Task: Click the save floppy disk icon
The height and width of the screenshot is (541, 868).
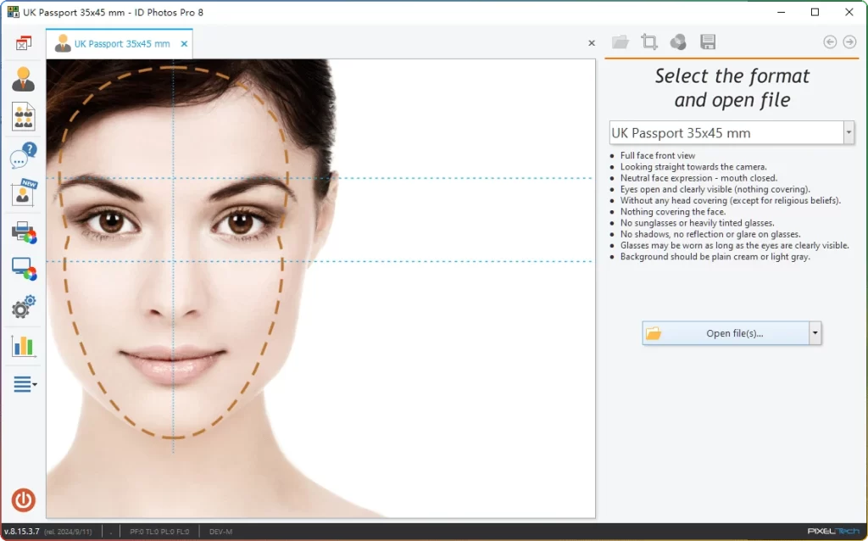Action: pyautogui.click(x=708, y=42)
